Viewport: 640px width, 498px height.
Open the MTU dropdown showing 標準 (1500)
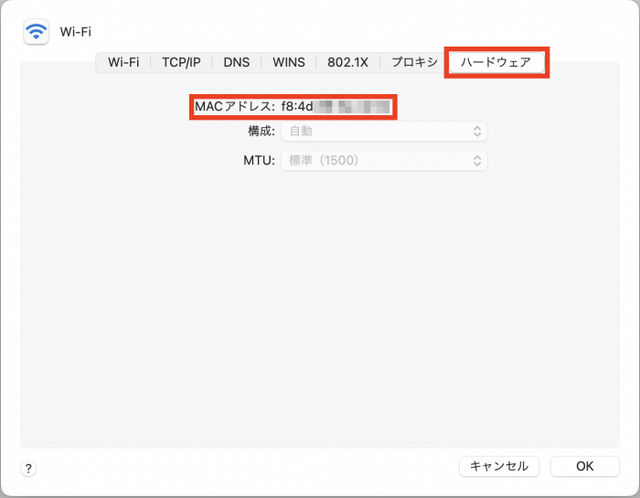coord(384,161)
